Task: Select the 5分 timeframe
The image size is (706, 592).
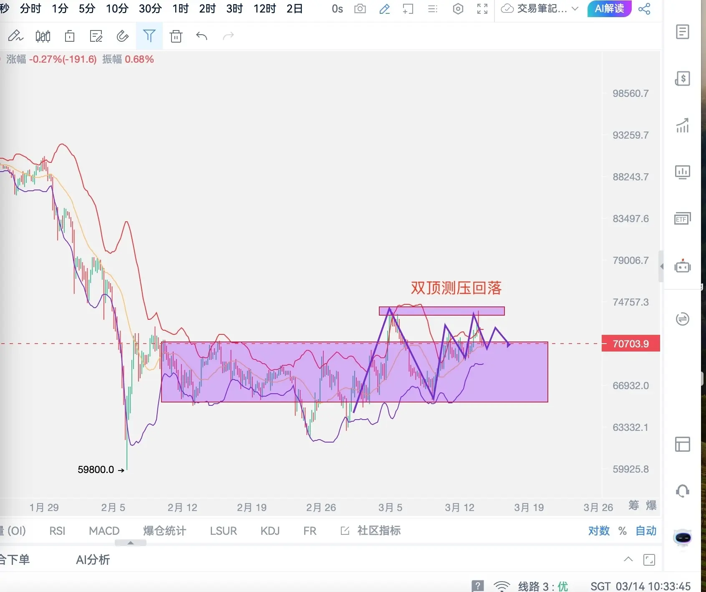Action: (x=87, y=8)
